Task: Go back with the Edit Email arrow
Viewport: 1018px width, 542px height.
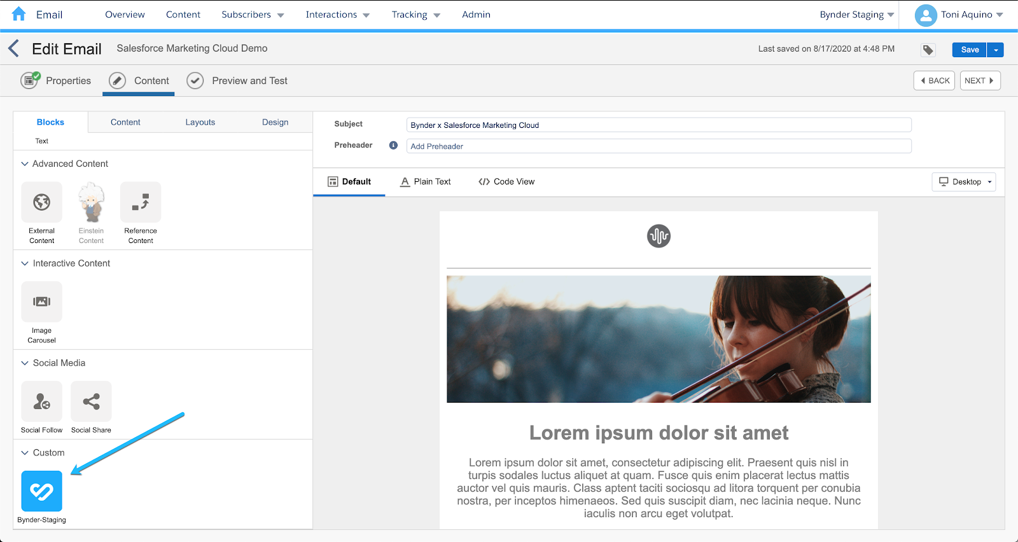Action: (13, 48)
